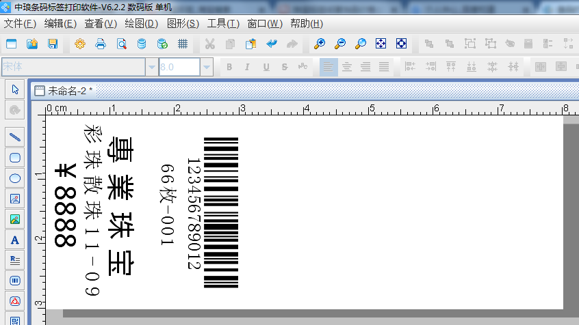Open document settings with the gear icon
The width and height of the screenshot is (579, 325).
click(80, 44)
